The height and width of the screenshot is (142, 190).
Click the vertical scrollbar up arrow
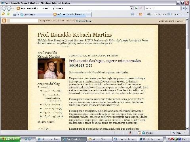[187, 19]
